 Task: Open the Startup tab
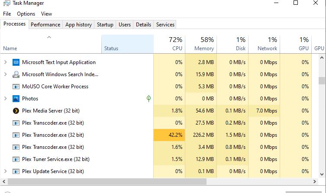click(105, 25)
